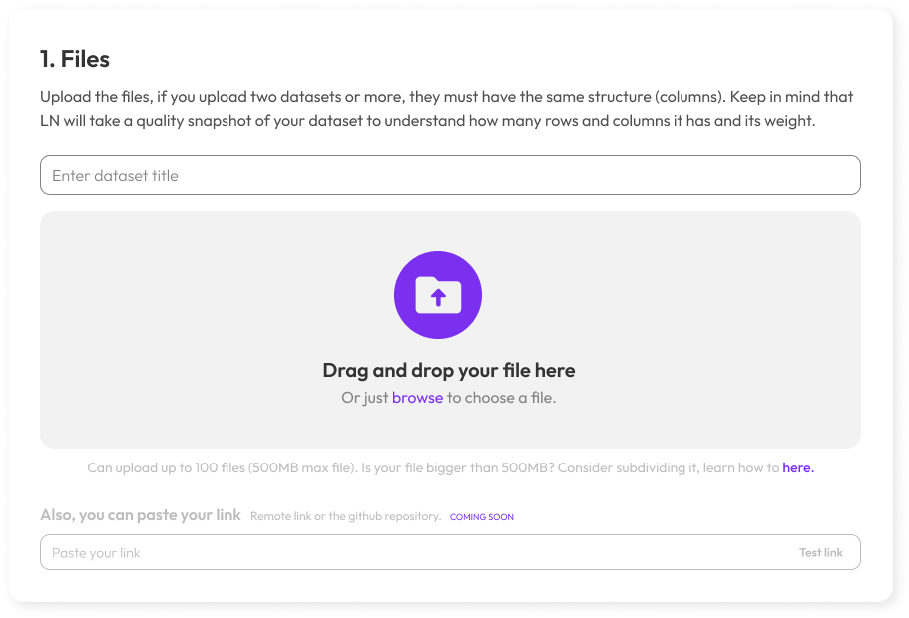Screen dimensions: 909x618
Task: Click the 'Drag and drop your file here' text
Action: pos(448,369)
